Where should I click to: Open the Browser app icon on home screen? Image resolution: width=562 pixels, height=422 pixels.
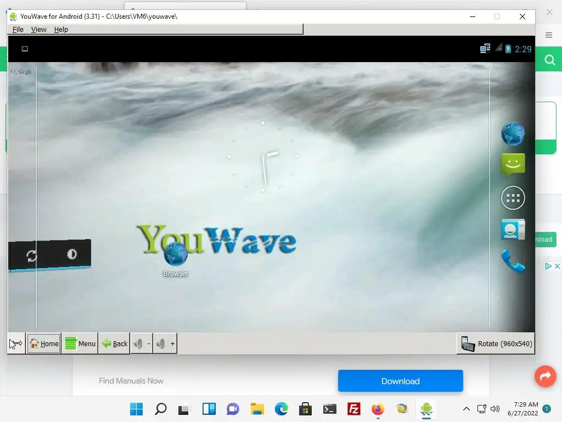[x=175, y=259]
